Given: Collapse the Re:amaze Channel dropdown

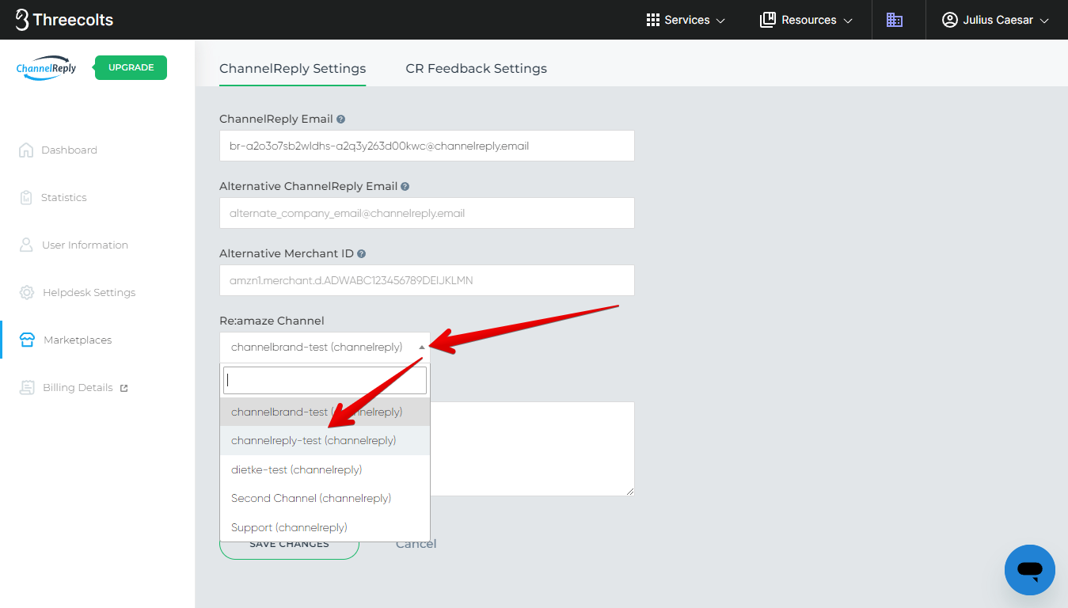Looking at the screenshot, I should (x=325, y=347).
